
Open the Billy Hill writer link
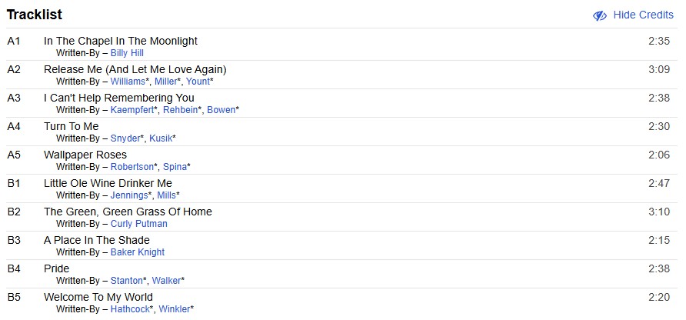127,53
